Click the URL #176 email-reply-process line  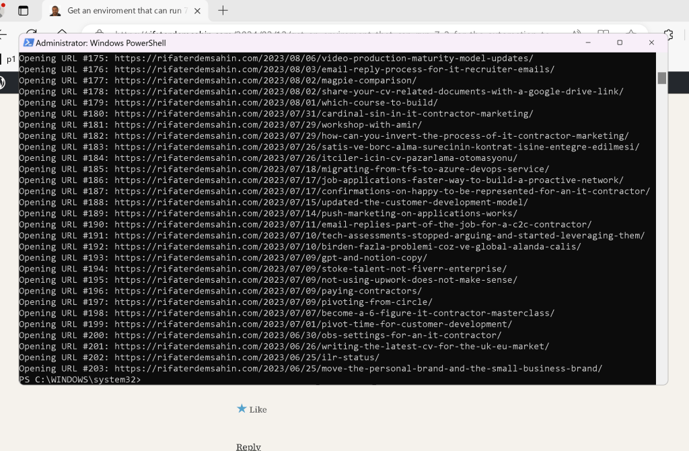(x=287, y=69)
